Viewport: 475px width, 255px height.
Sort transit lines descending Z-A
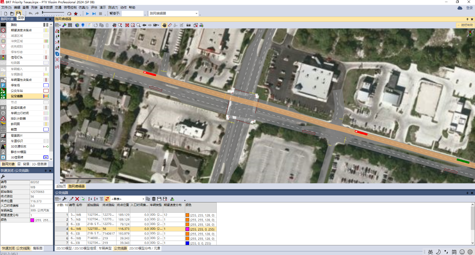95,199
